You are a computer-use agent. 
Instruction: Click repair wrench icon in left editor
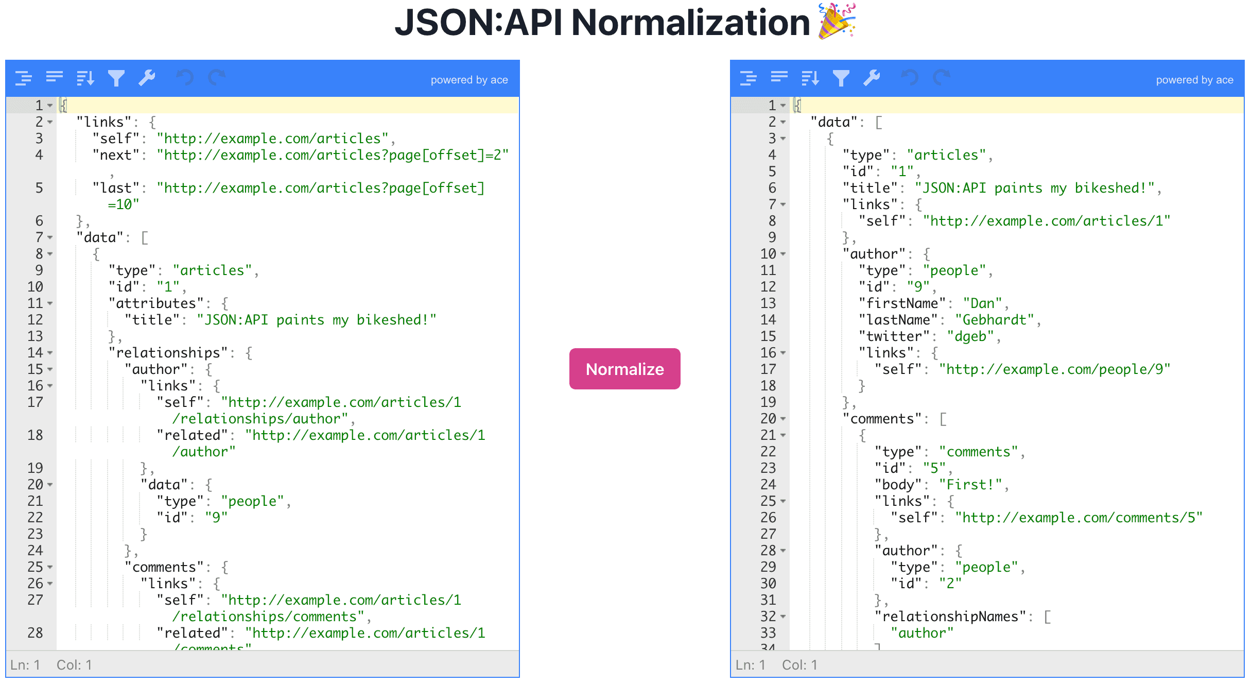click(x=147, y=78)
